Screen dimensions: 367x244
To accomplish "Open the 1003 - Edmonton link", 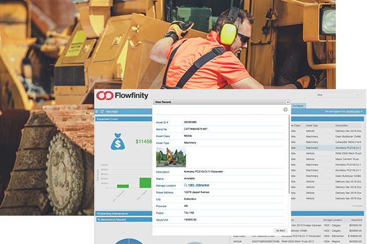I will click(198, 185).
